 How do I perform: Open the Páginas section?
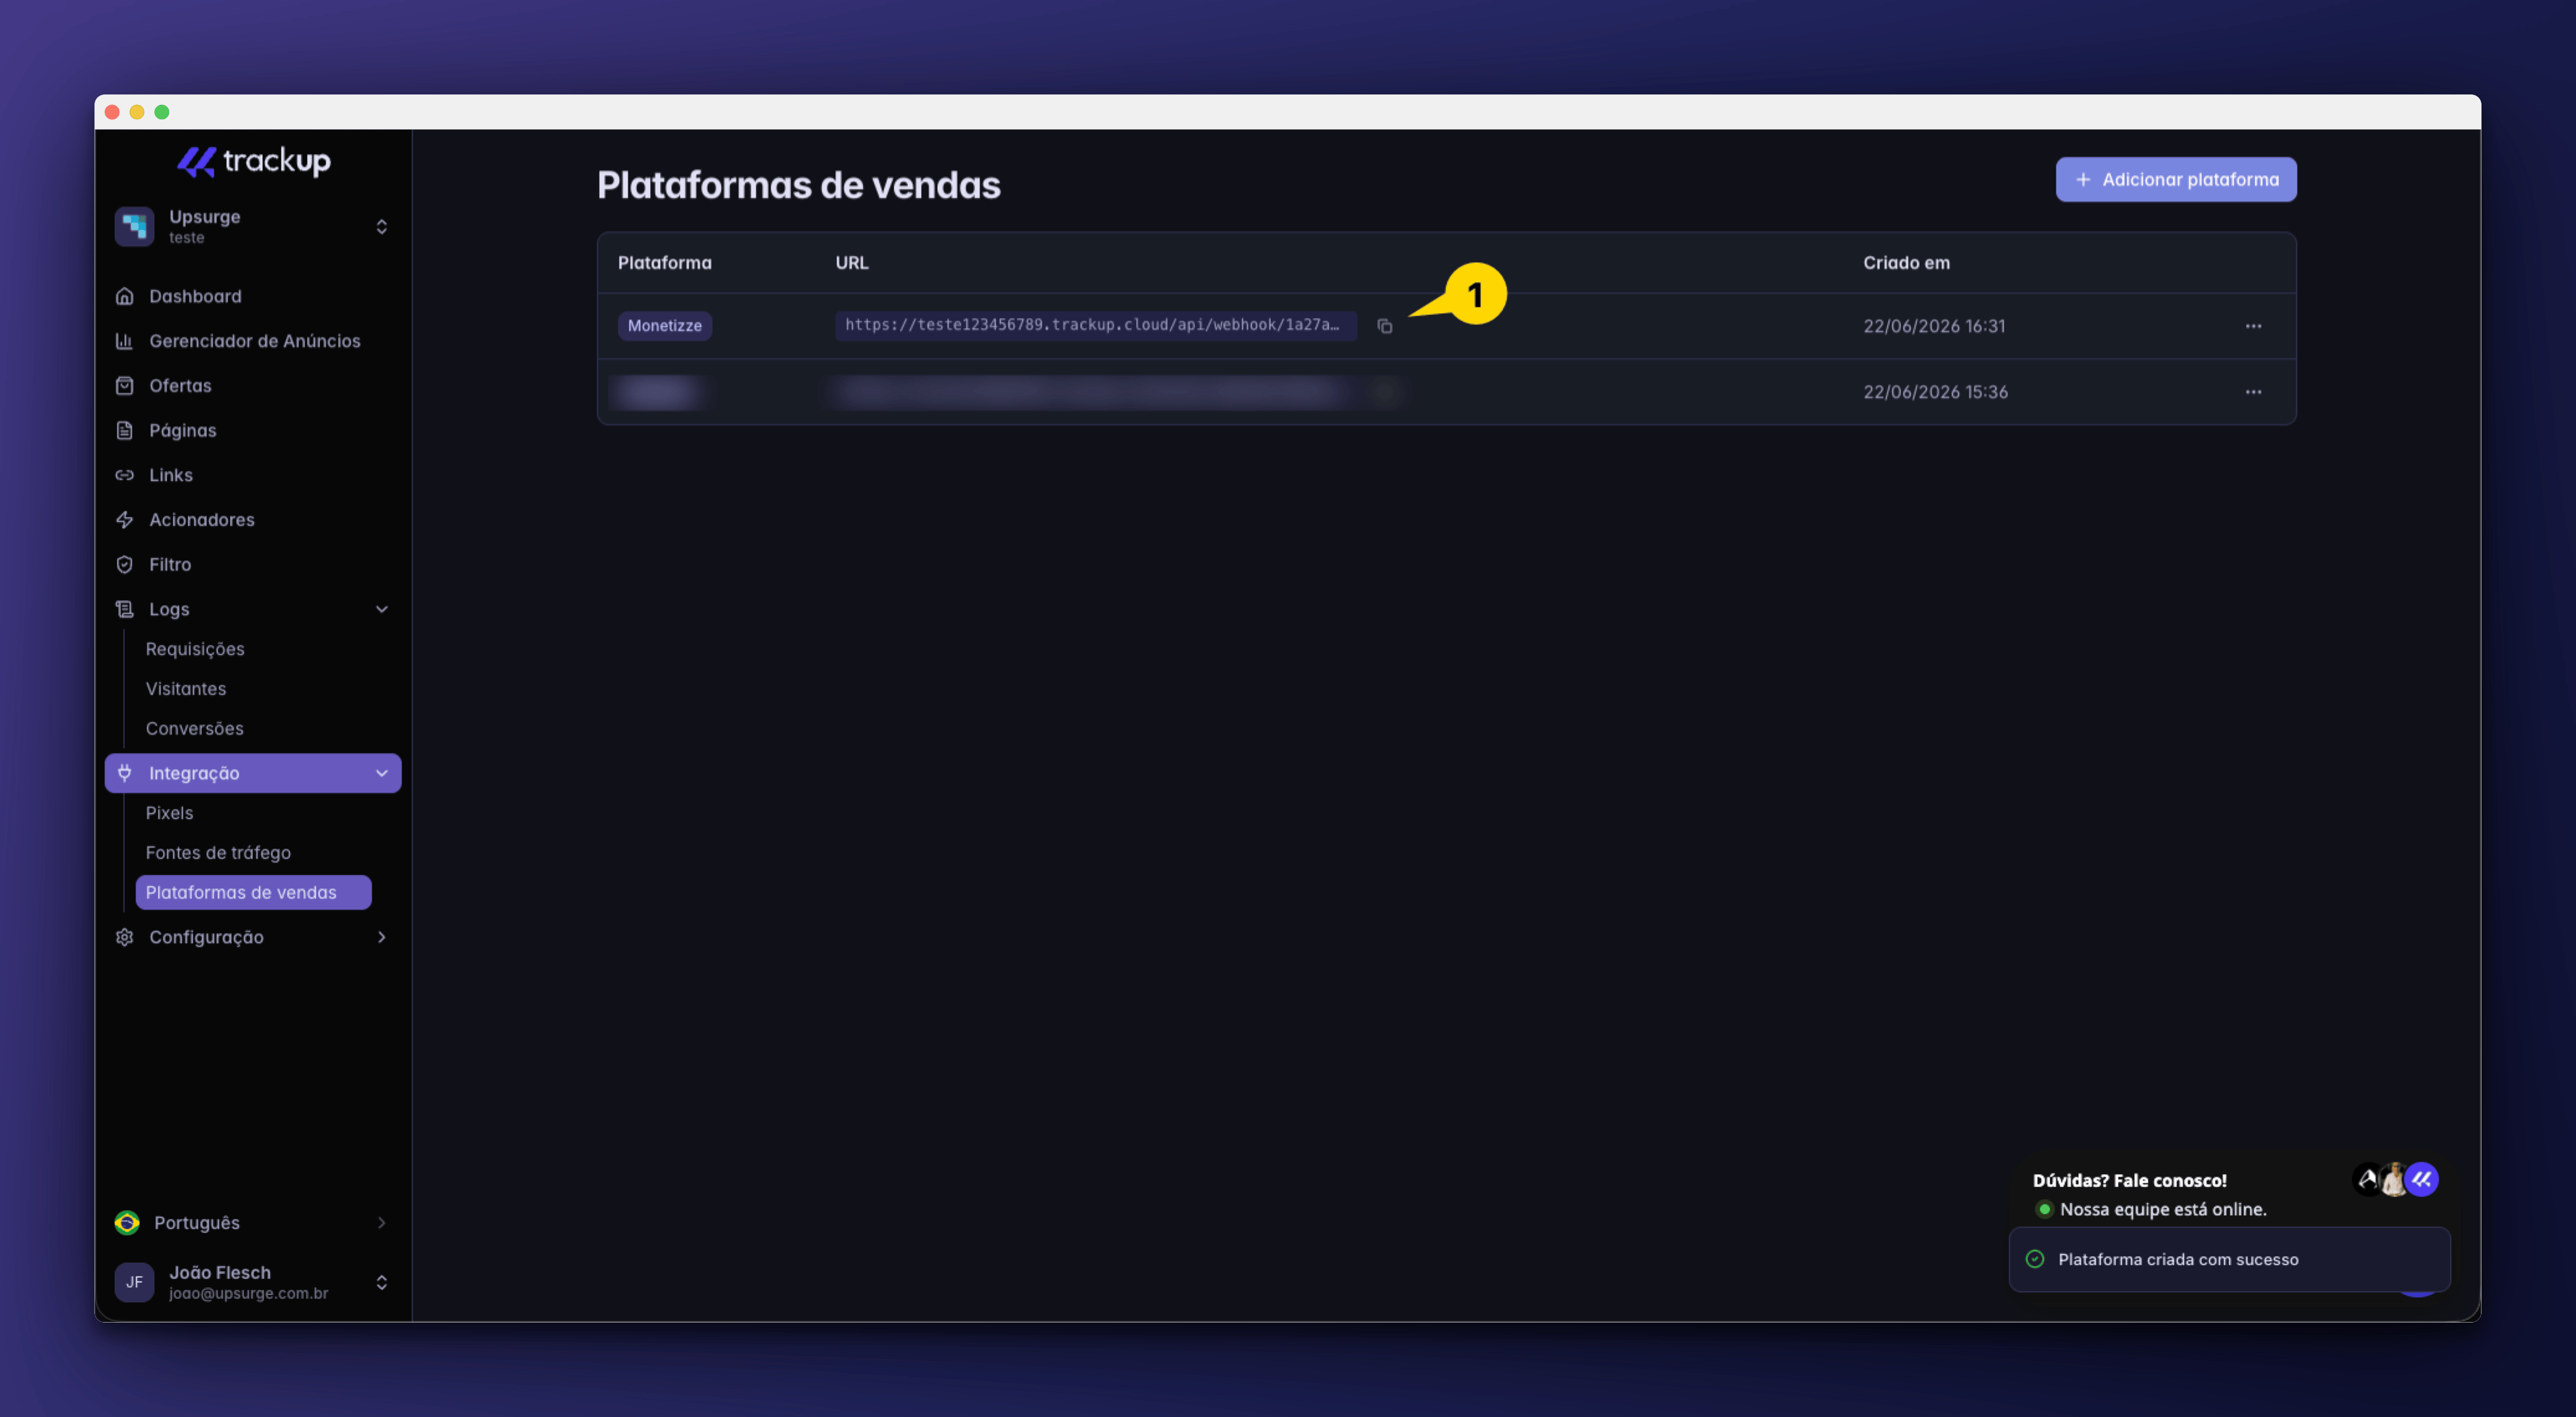(x=182, y=431)
